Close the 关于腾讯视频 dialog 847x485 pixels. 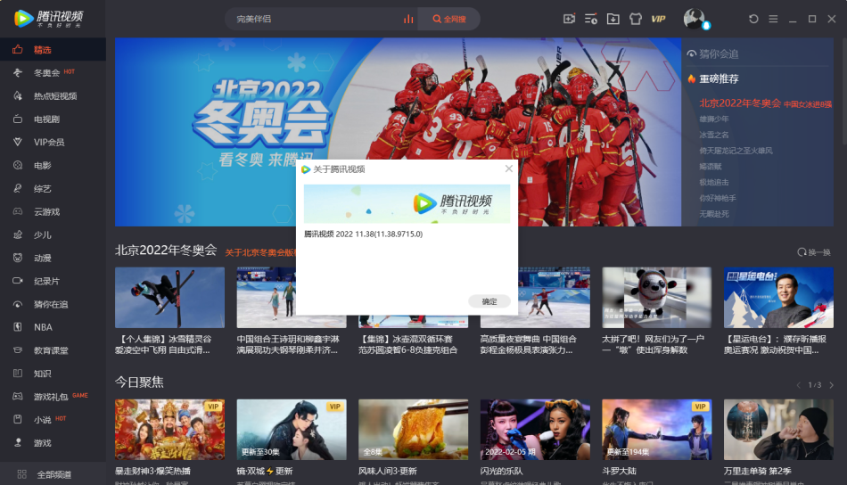pos(509,169)
